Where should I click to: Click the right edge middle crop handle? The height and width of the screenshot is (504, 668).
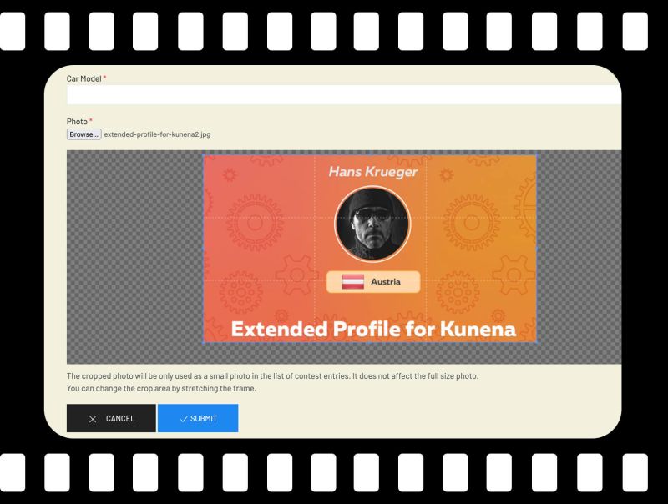pos(536,249)
